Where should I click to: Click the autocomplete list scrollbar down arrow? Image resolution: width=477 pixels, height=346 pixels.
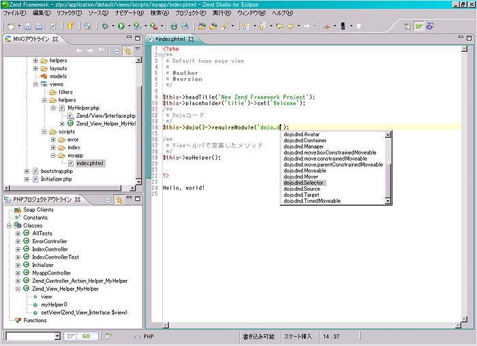click(388, 202)
